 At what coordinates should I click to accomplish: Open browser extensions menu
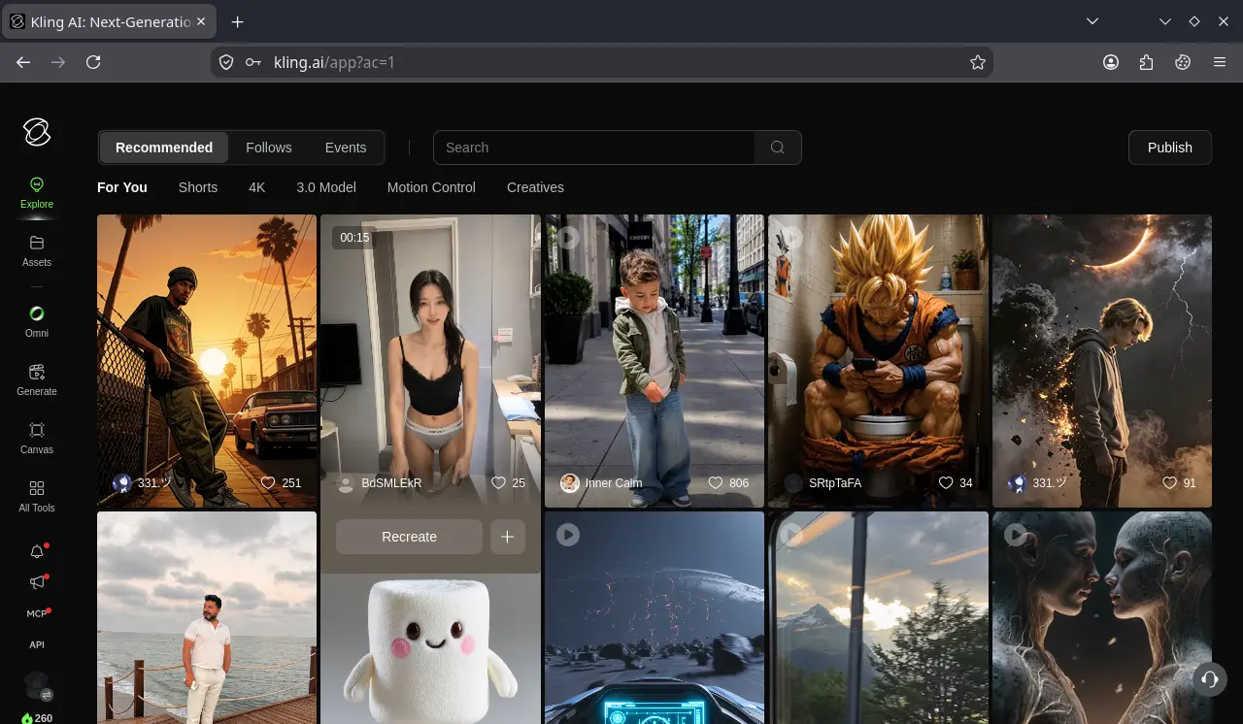pyautogui.click(x=1147, y=62)
